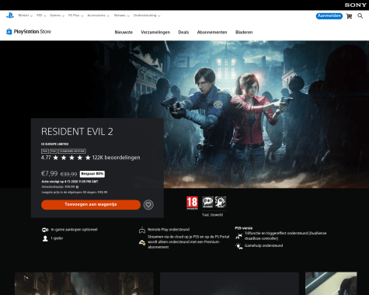Expand the Games dropdown menu
369x295 pixels.
click(x=57, y=16)
